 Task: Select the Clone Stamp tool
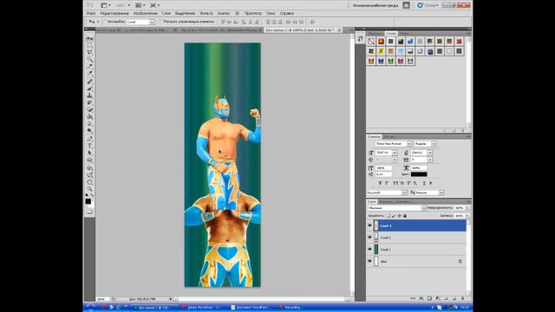point(90,95)
